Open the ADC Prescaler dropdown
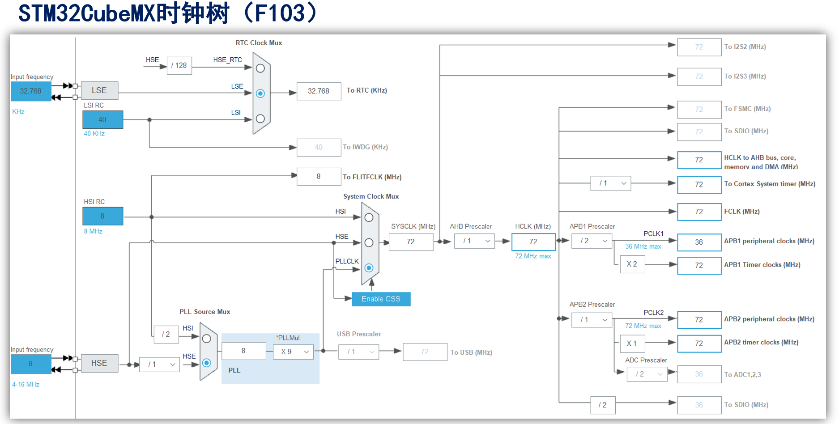 click(647, 374)
